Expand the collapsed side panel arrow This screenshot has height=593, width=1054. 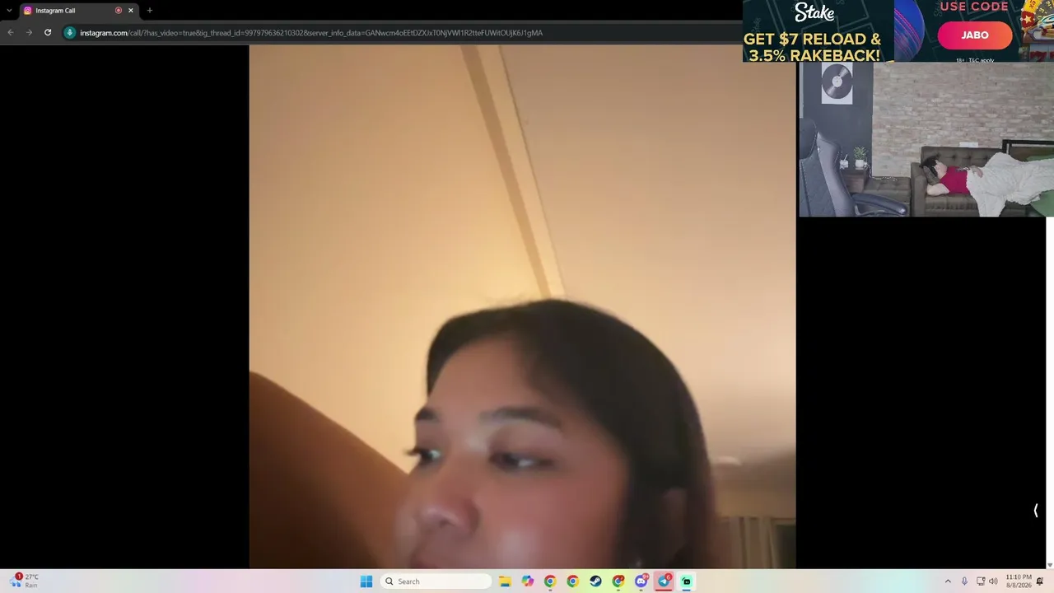click(x=1036, y=511)
